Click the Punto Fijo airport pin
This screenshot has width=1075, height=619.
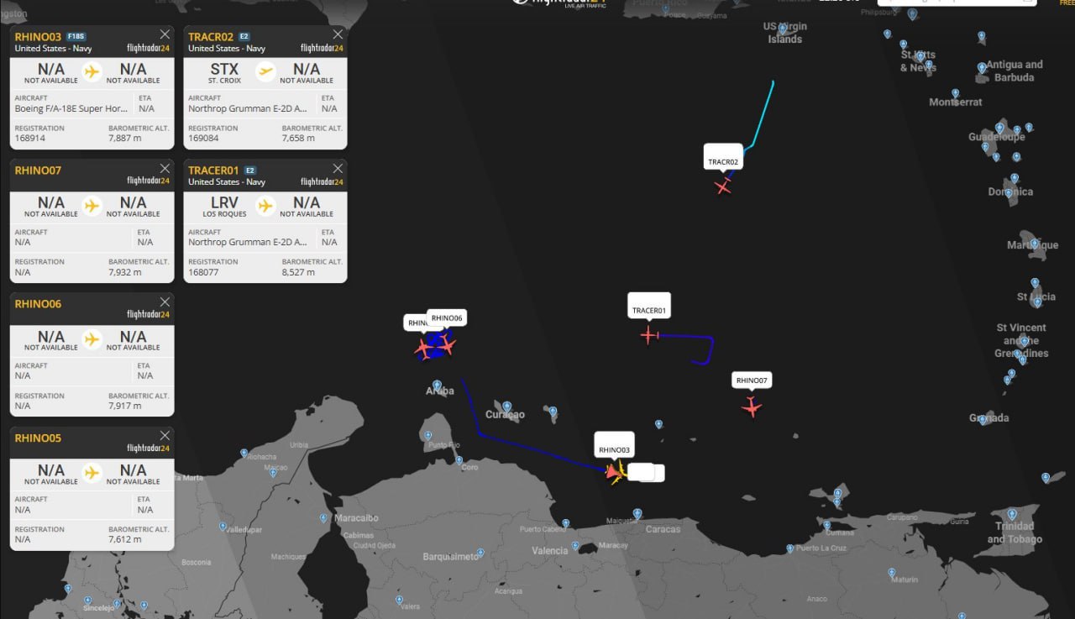coord(428,437)
